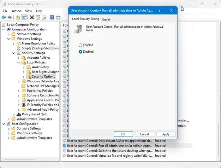
Task: Click the Back arrow toolbar icon
Action: [4, 17]
